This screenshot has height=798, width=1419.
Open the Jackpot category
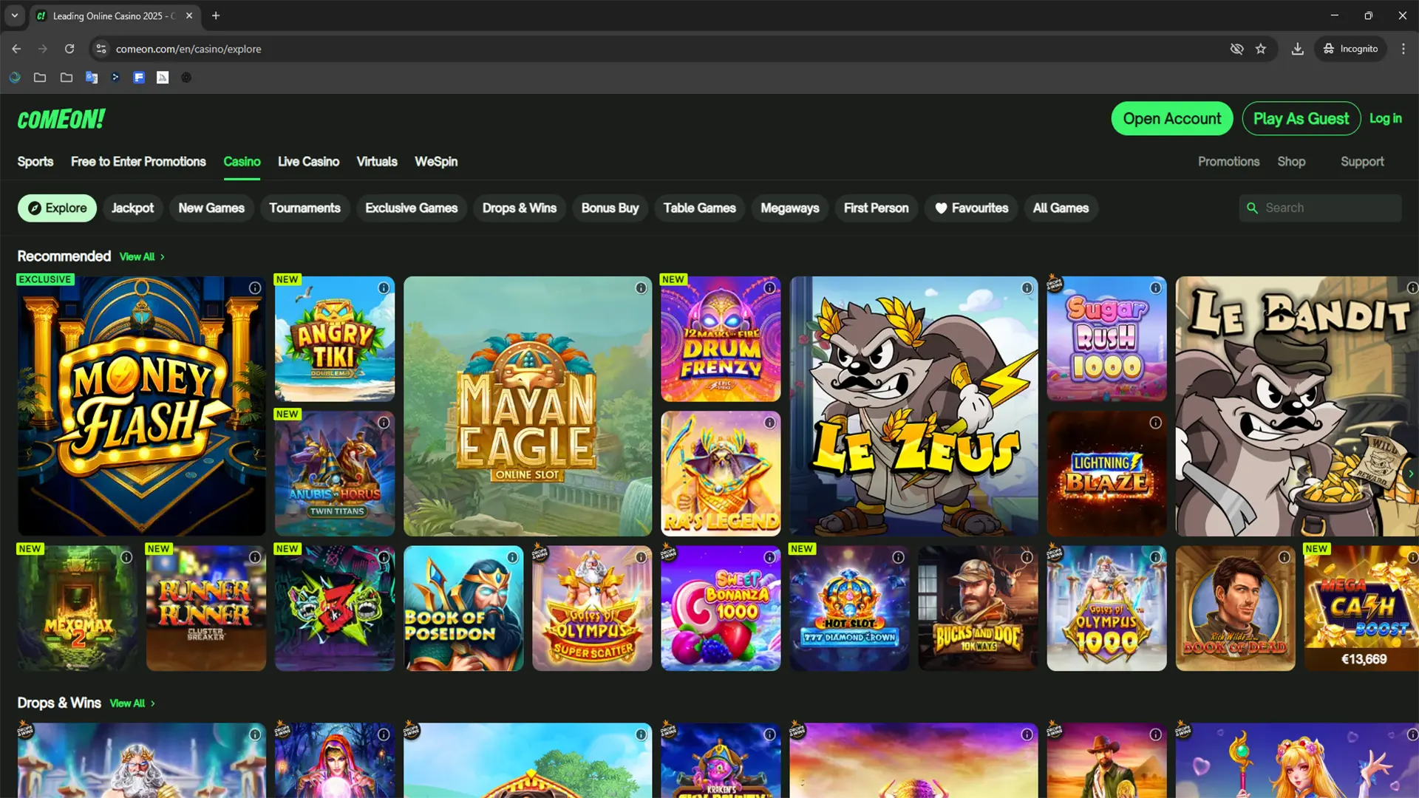(132, 208)
